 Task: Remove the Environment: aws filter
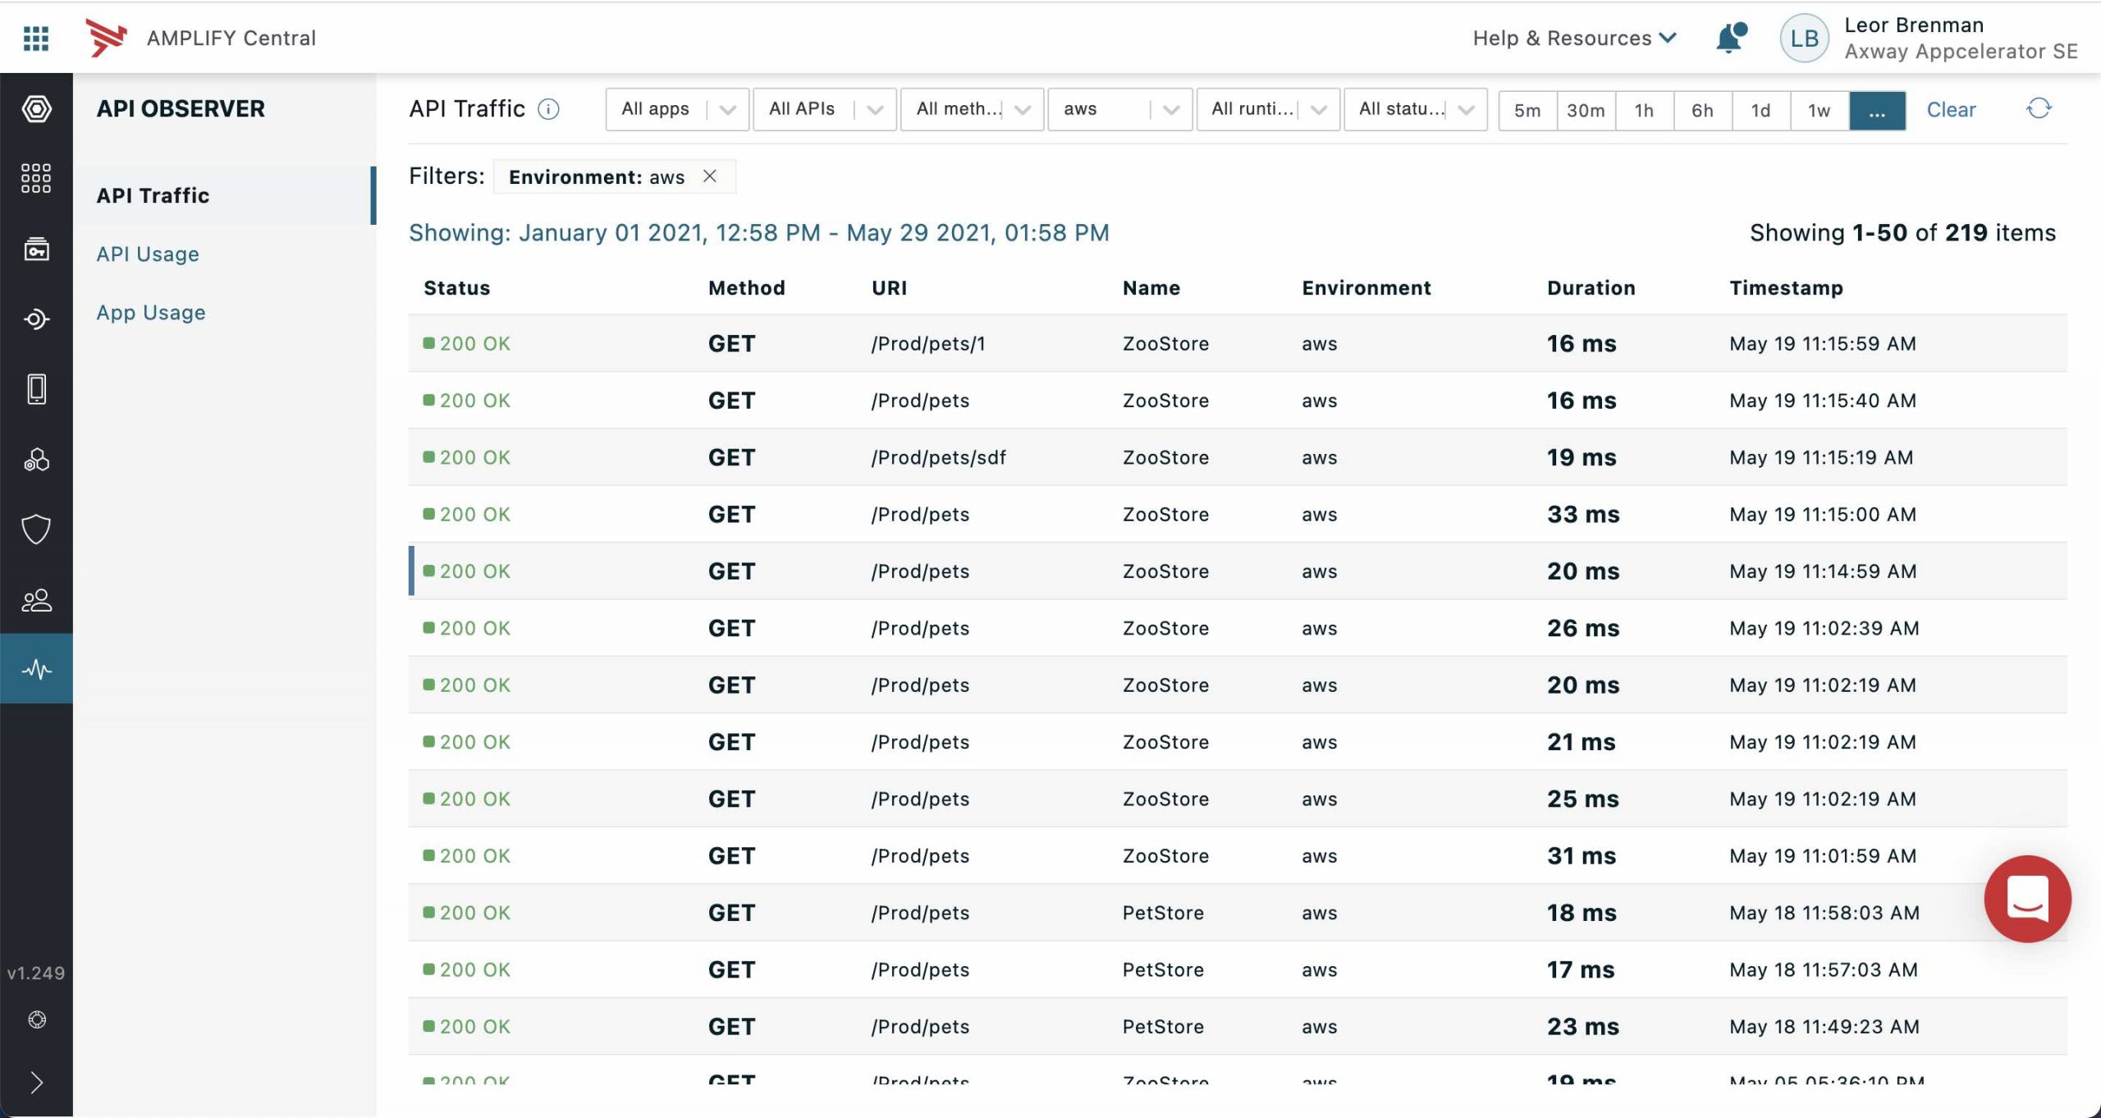[710, 176]
